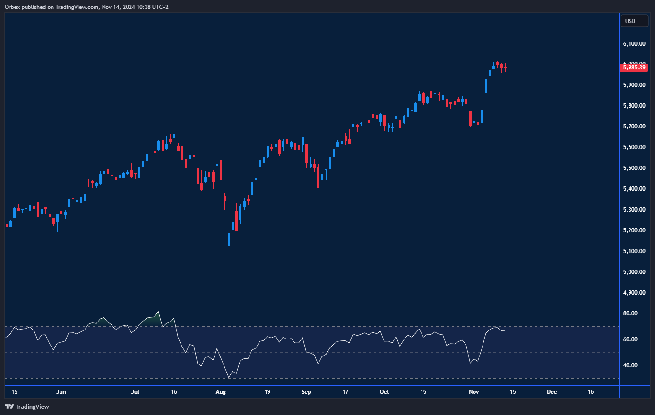Click the TradingView logo icon
This screenshot has width=655, height=415.
9,407
